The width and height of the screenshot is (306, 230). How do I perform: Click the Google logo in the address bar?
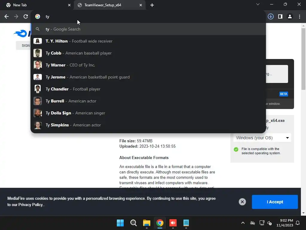point(38,17)
